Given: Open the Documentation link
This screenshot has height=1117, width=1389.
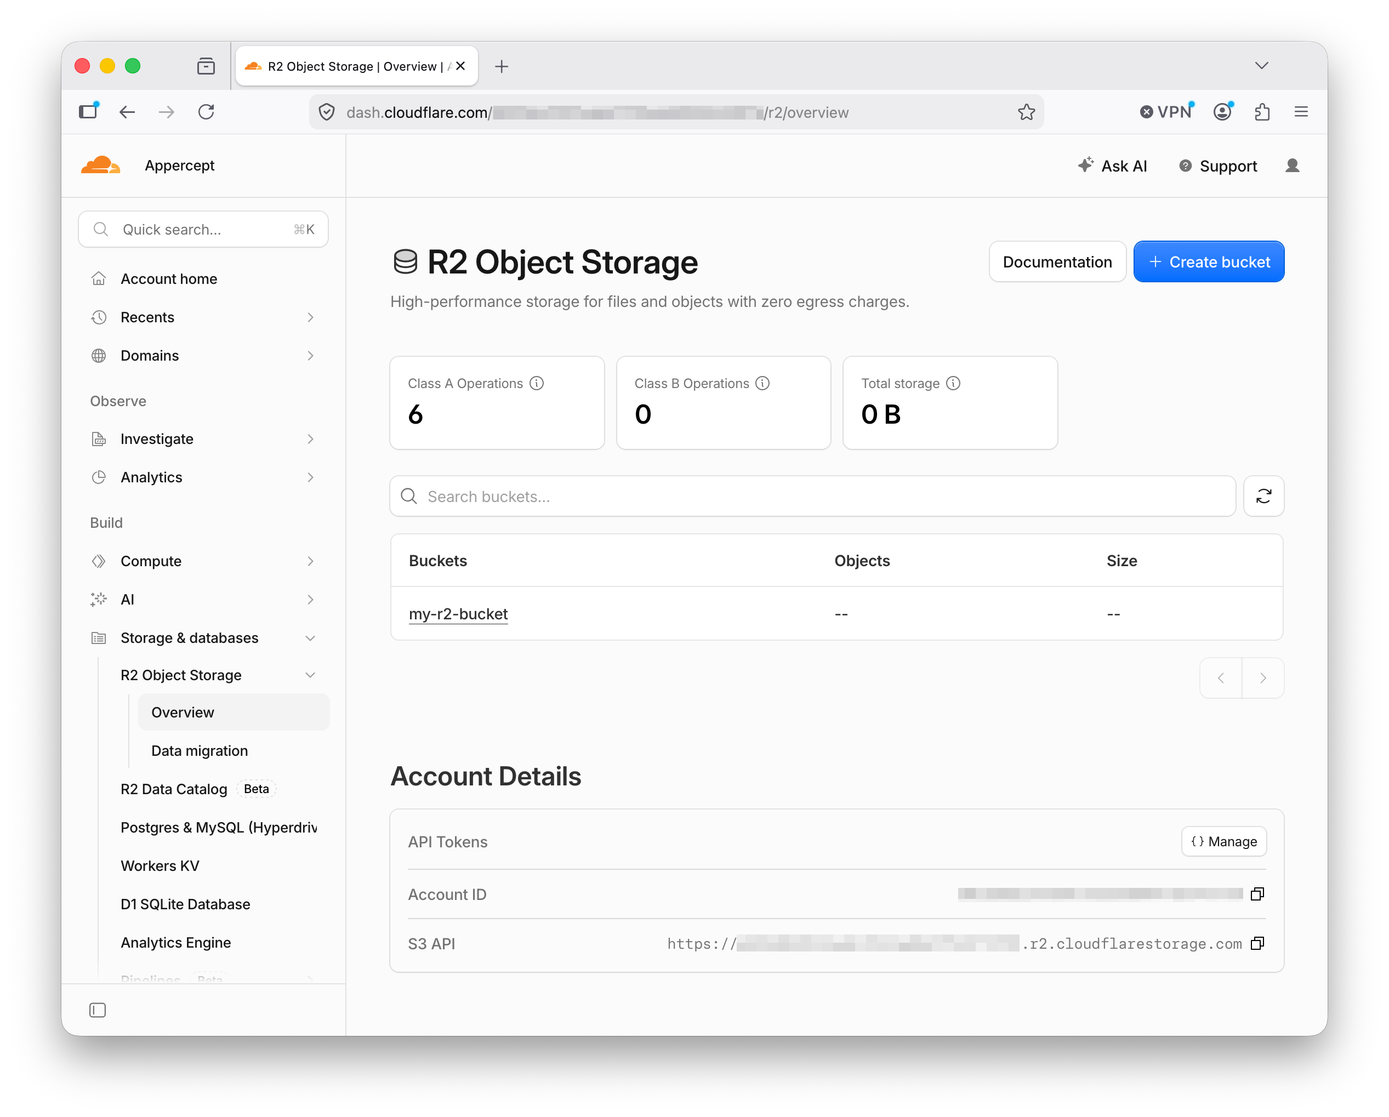Looking at the screenshot, I should [x=1057, y=261].
